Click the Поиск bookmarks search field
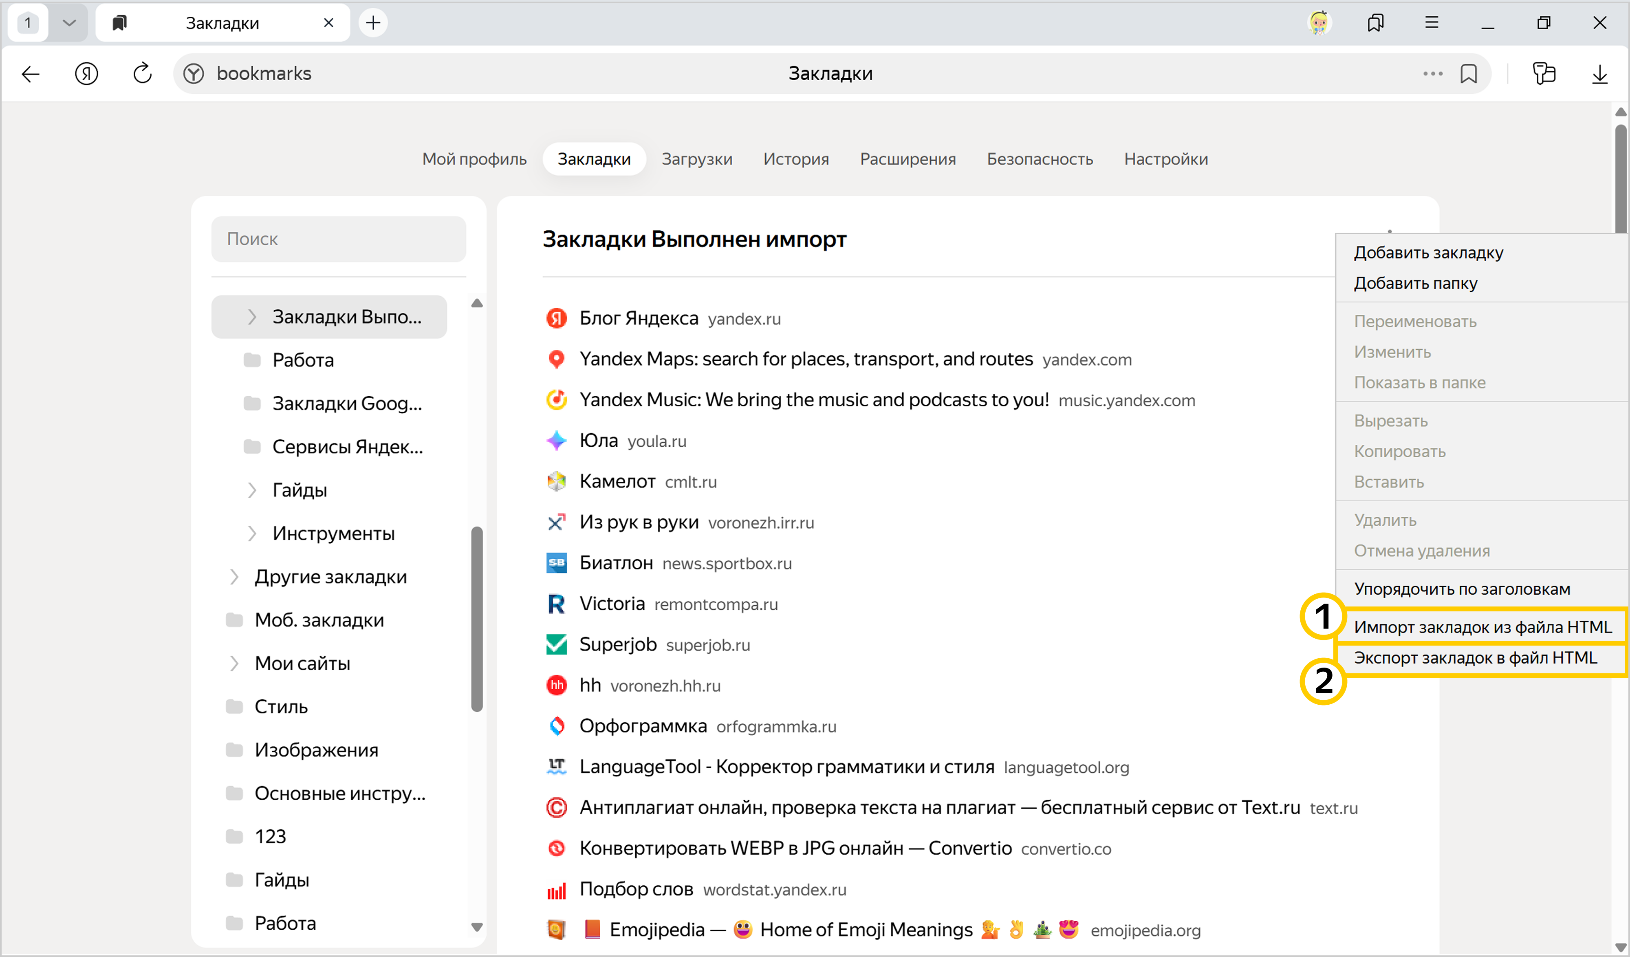The width and height of the screenshot is (1630, 957). pos(338,239)
